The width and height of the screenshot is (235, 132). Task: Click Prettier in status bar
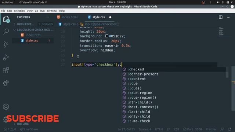coord(211,129)
